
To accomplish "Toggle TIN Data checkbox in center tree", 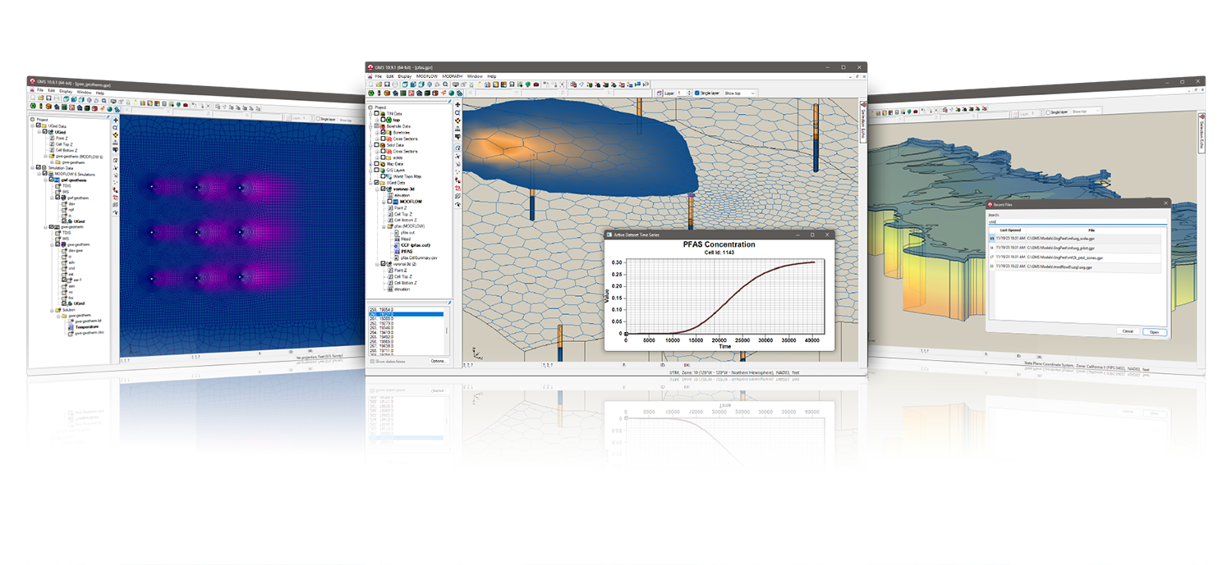I will click(376, 113).
